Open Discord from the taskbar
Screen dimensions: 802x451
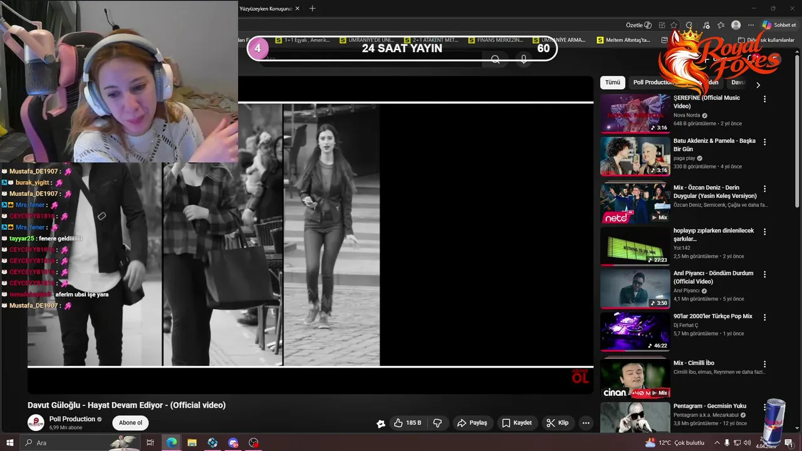click(233, 443)
